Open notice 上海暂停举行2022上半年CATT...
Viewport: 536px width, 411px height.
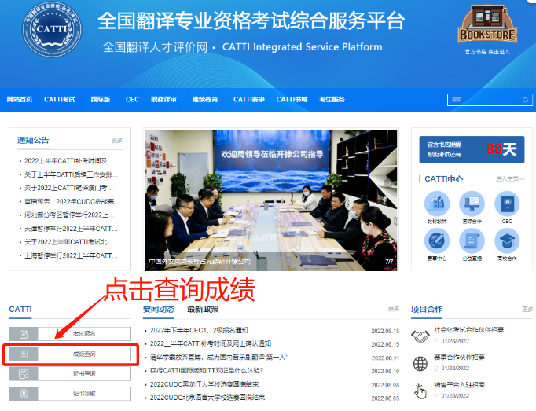click(x=71, y=255)
